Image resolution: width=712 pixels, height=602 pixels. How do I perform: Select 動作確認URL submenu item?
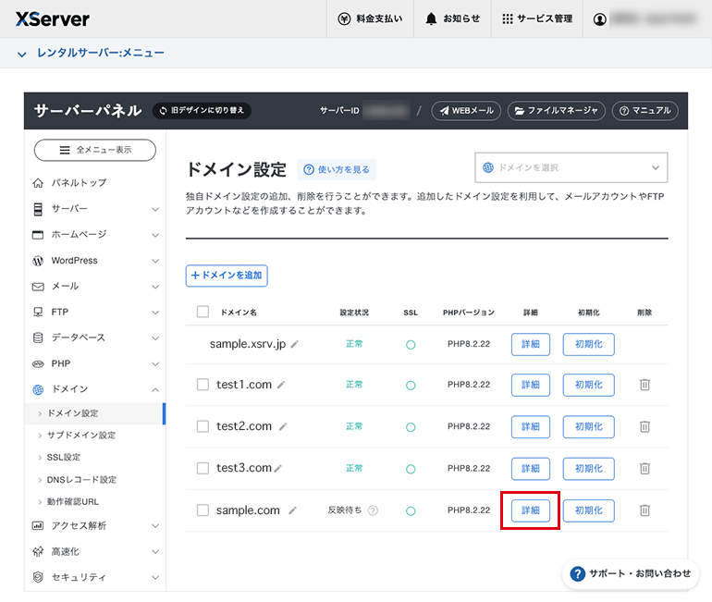[73, 501]
